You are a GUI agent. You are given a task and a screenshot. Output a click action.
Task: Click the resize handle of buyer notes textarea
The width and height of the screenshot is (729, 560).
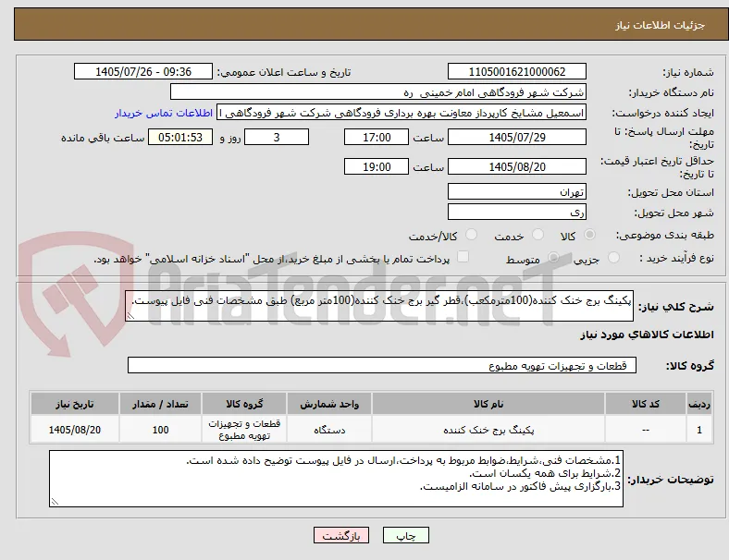(55, 502)
